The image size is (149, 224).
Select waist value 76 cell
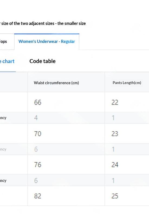coord(66,165)
